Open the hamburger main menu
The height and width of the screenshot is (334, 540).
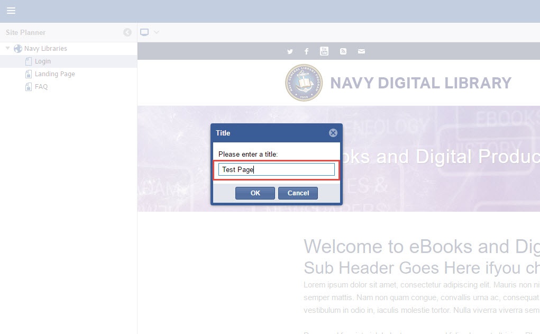(x=11, y=11)
